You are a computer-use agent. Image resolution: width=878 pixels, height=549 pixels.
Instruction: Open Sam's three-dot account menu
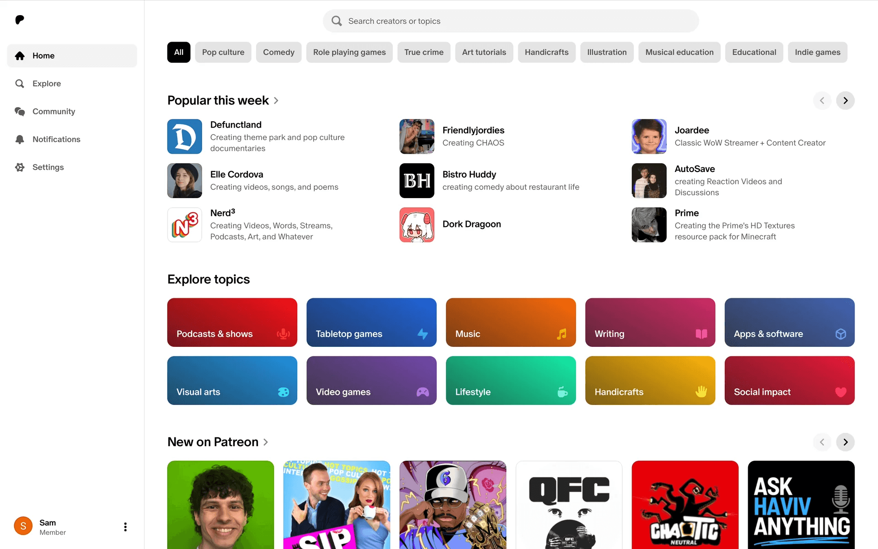coord(125,527)
